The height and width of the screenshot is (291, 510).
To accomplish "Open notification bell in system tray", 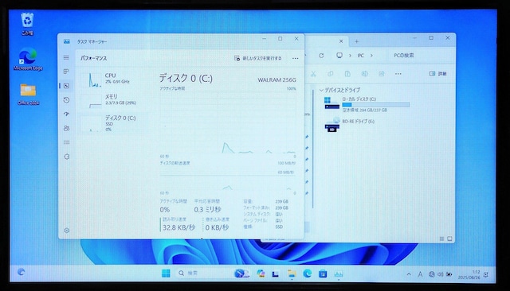I will coord(486,275).
